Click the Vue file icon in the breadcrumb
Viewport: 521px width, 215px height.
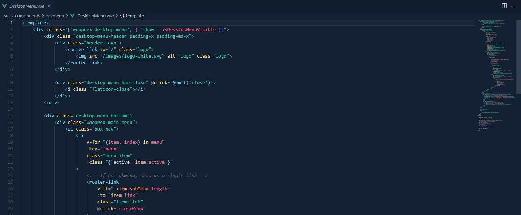point(72,16)
